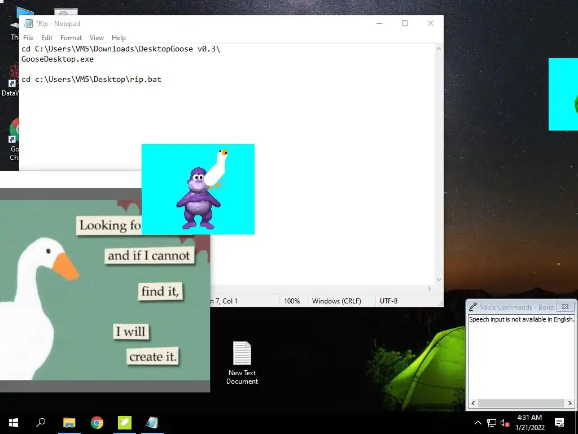Open the Help menu in Notepad
The image size is (578, 434).
[x=119, y=38]
